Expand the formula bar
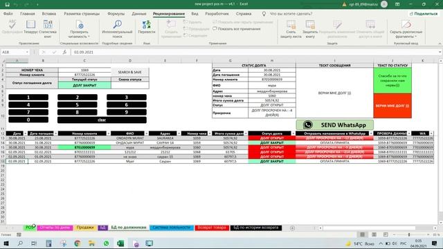 coord(440,52)
